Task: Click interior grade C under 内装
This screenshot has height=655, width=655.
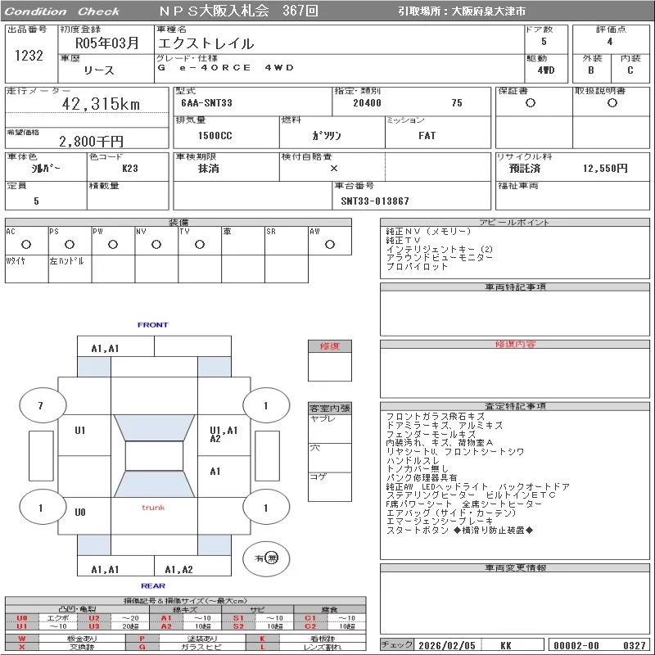Action: pos(630,70)
